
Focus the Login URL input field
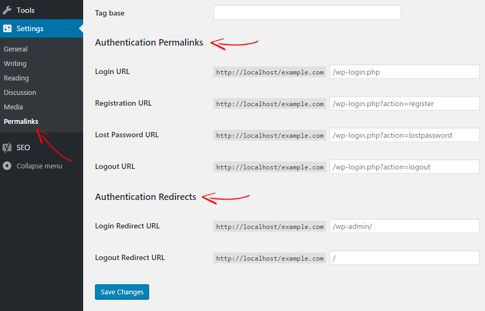point(405,72)
